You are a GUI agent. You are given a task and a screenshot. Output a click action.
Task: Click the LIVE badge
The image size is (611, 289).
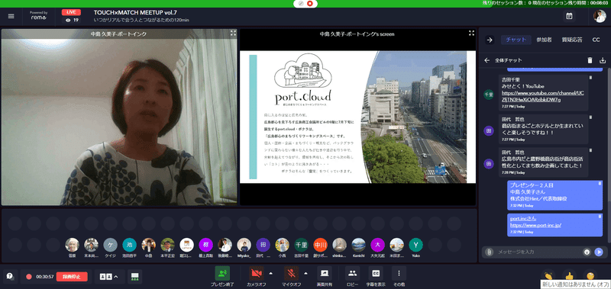pos(71,12)
